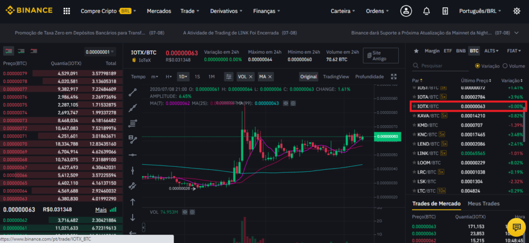The height and width of the screenshot is (243, 529).
Task: Open the chat support bubble
Action: [517, 228]
